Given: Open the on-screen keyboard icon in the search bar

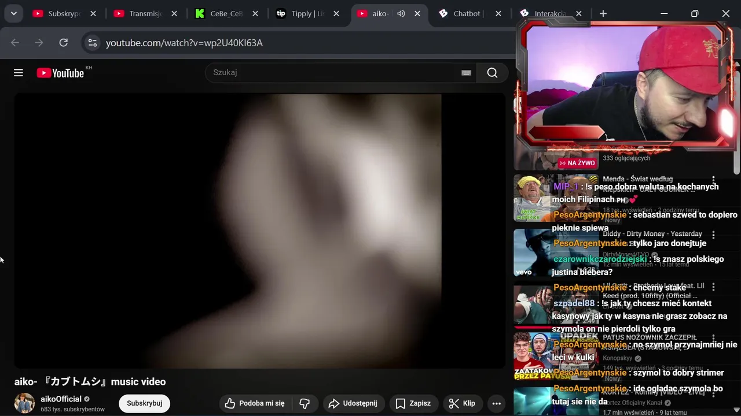Looking at the screenshot, I should (x=466, y=73).
